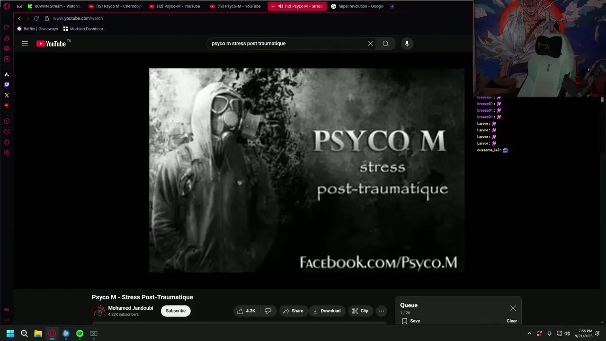Screen dimensions: 606x341
Task: Click the Share button
Action: [x=293, y=311]
